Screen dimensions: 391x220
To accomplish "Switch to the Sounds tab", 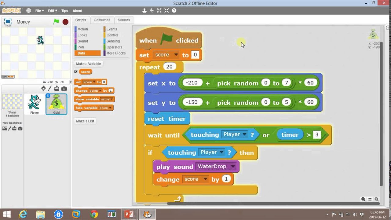I will [124, 20].
